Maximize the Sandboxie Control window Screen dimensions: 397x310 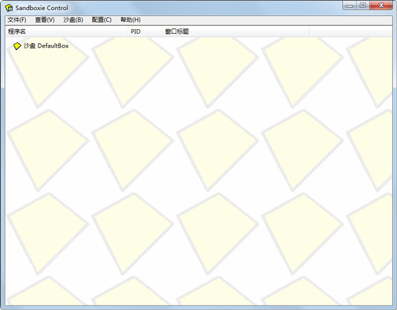coord(363,5)
